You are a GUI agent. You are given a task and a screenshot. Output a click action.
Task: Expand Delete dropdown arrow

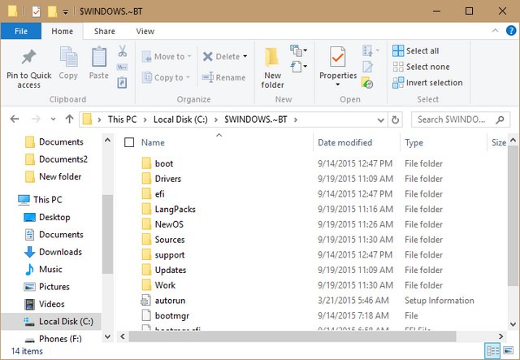(x=245, y=56)
